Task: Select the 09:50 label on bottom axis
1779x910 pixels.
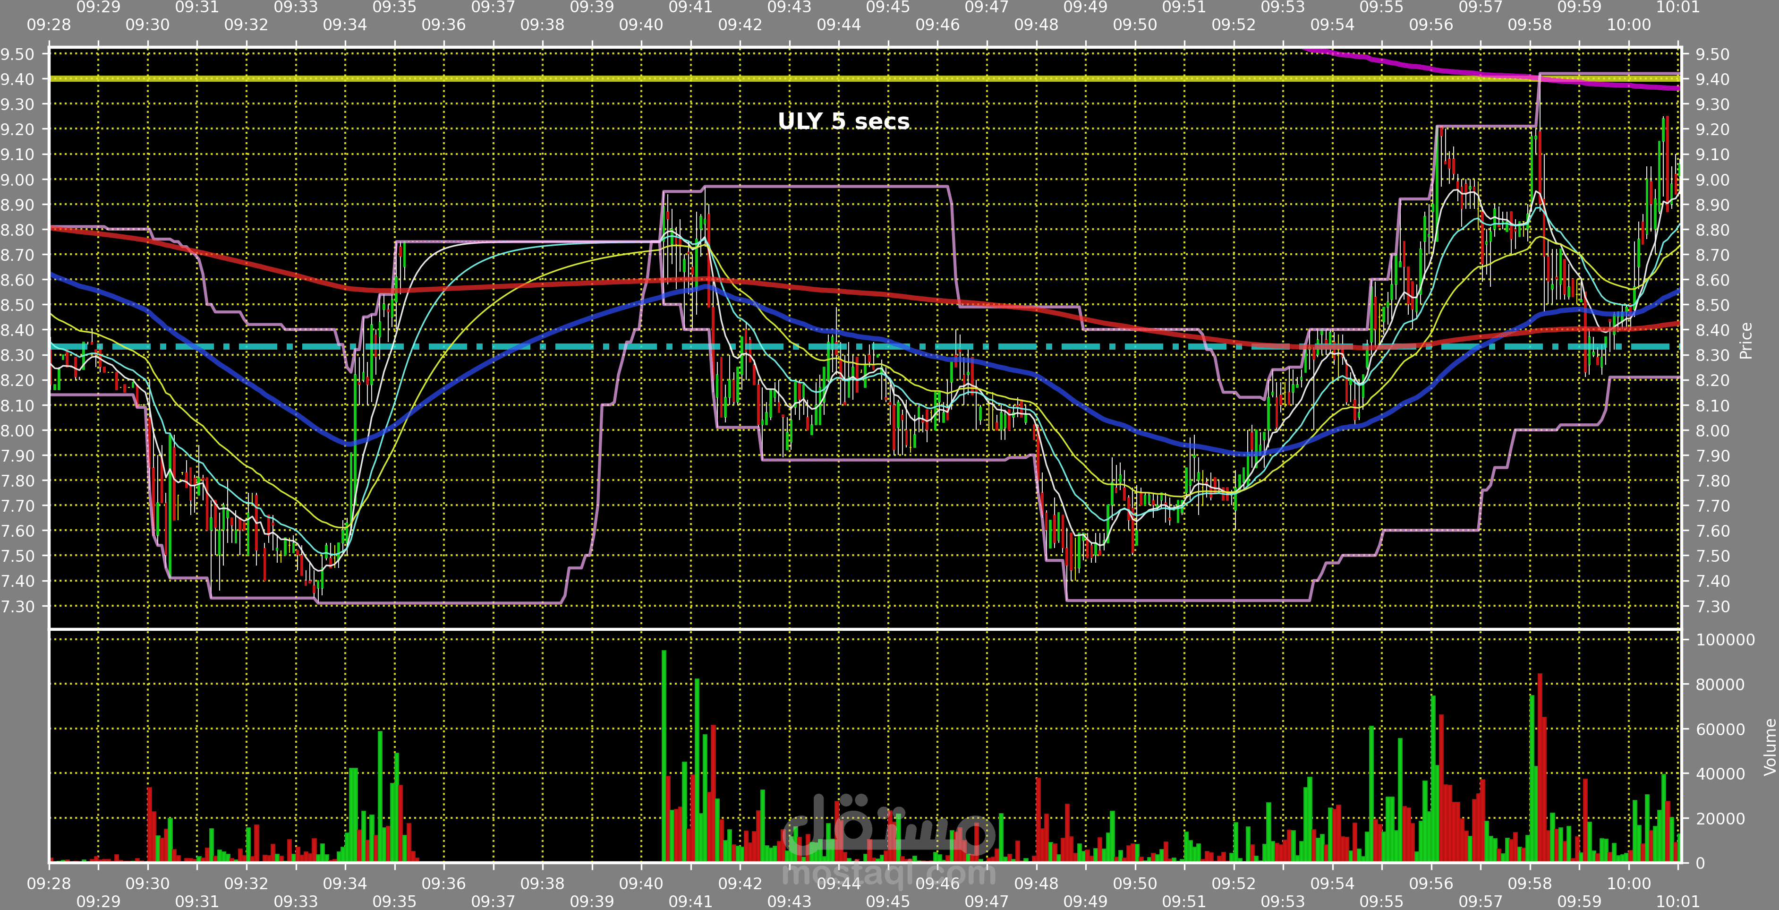Action: tap(1135, 883)
